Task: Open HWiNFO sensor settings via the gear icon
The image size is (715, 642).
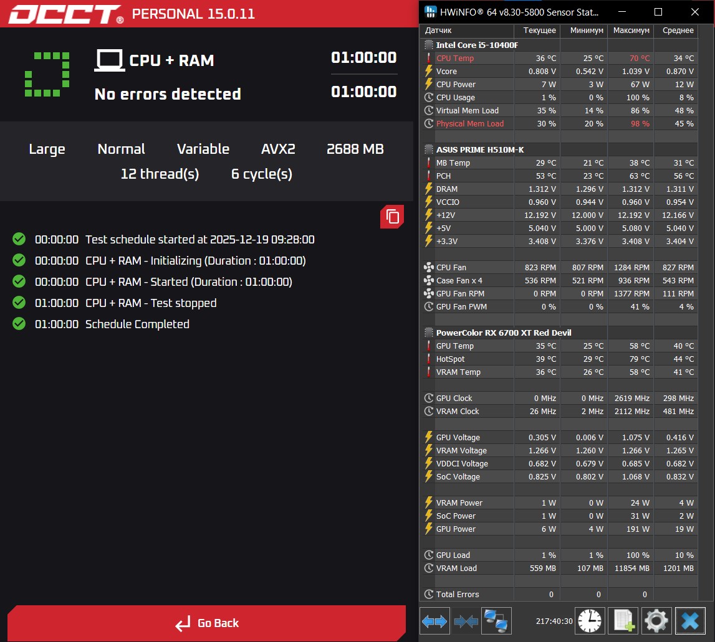Action: 656,621
